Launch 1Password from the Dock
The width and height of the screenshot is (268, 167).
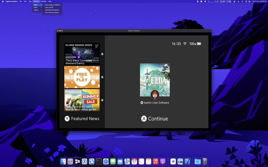84,161
